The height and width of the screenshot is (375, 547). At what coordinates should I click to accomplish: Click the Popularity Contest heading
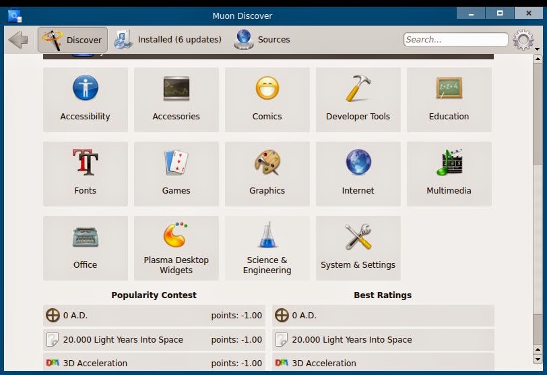[154, 295]
